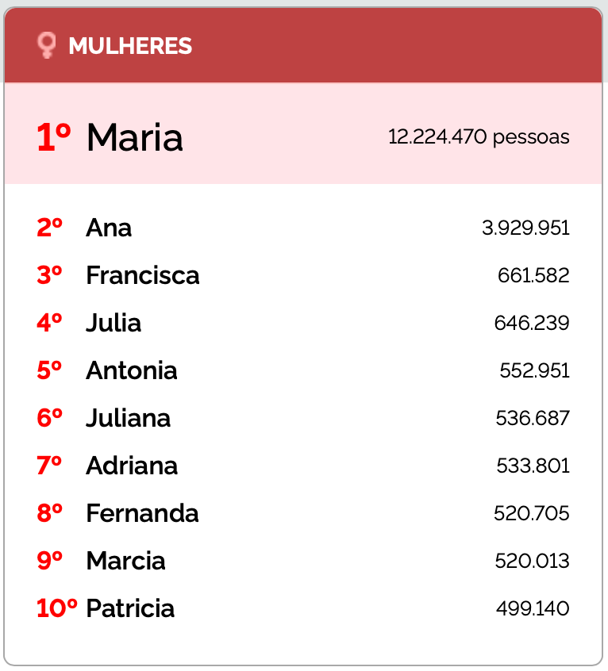Click on the name Julia
Image resolution: width=608 pixels, height=671 pixels.
[114, 324]
